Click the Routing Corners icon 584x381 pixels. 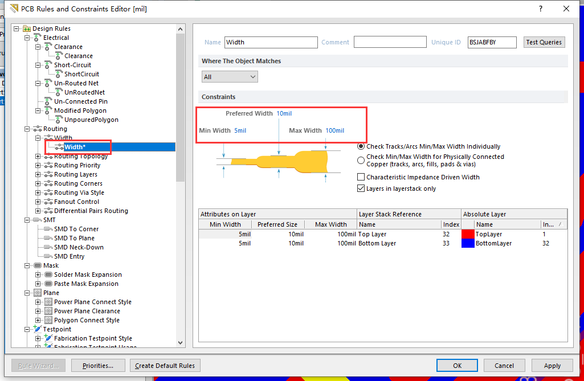pos(48,183)
